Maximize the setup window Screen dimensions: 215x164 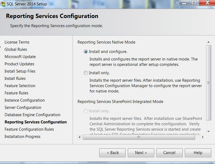pos(194,3)
